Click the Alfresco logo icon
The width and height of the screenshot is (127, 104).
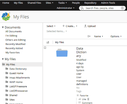pyautogui.click(x=6, y=17)
